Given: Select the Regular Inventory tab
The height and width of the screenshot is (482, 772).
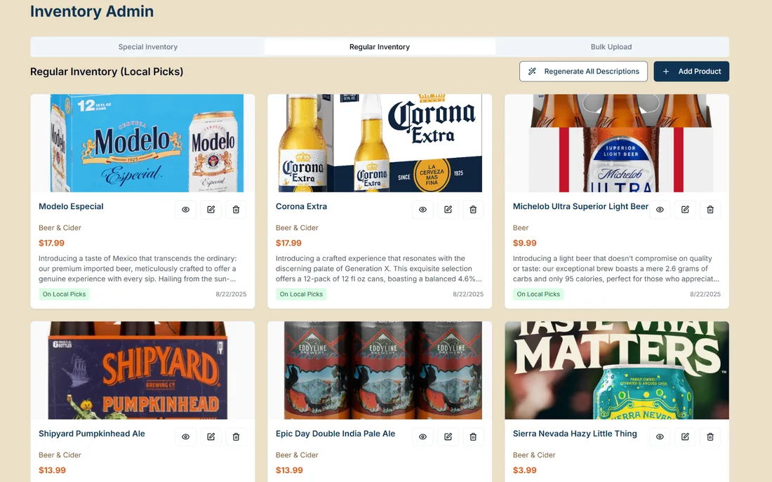Looking at the screenshot, I should 380,47.
